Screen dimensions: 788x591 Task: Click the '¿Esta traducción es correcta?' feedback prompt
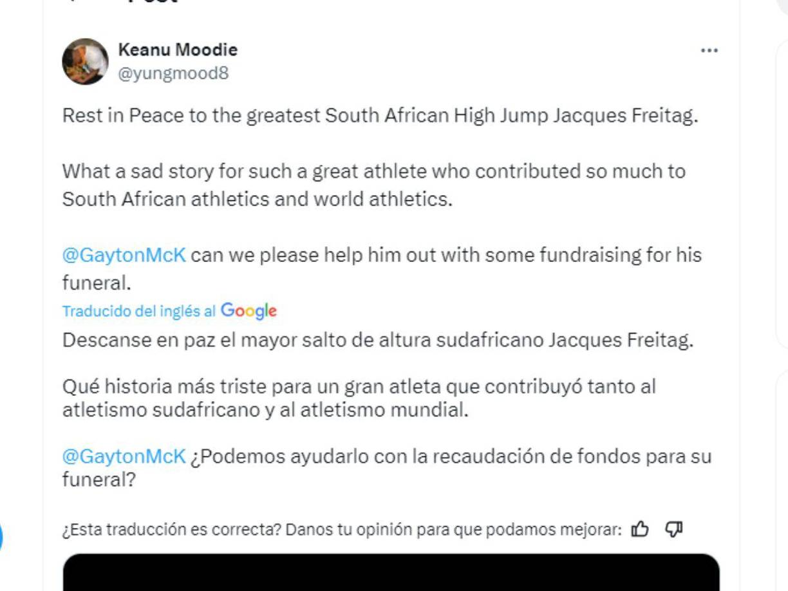[x=341, y=529]
